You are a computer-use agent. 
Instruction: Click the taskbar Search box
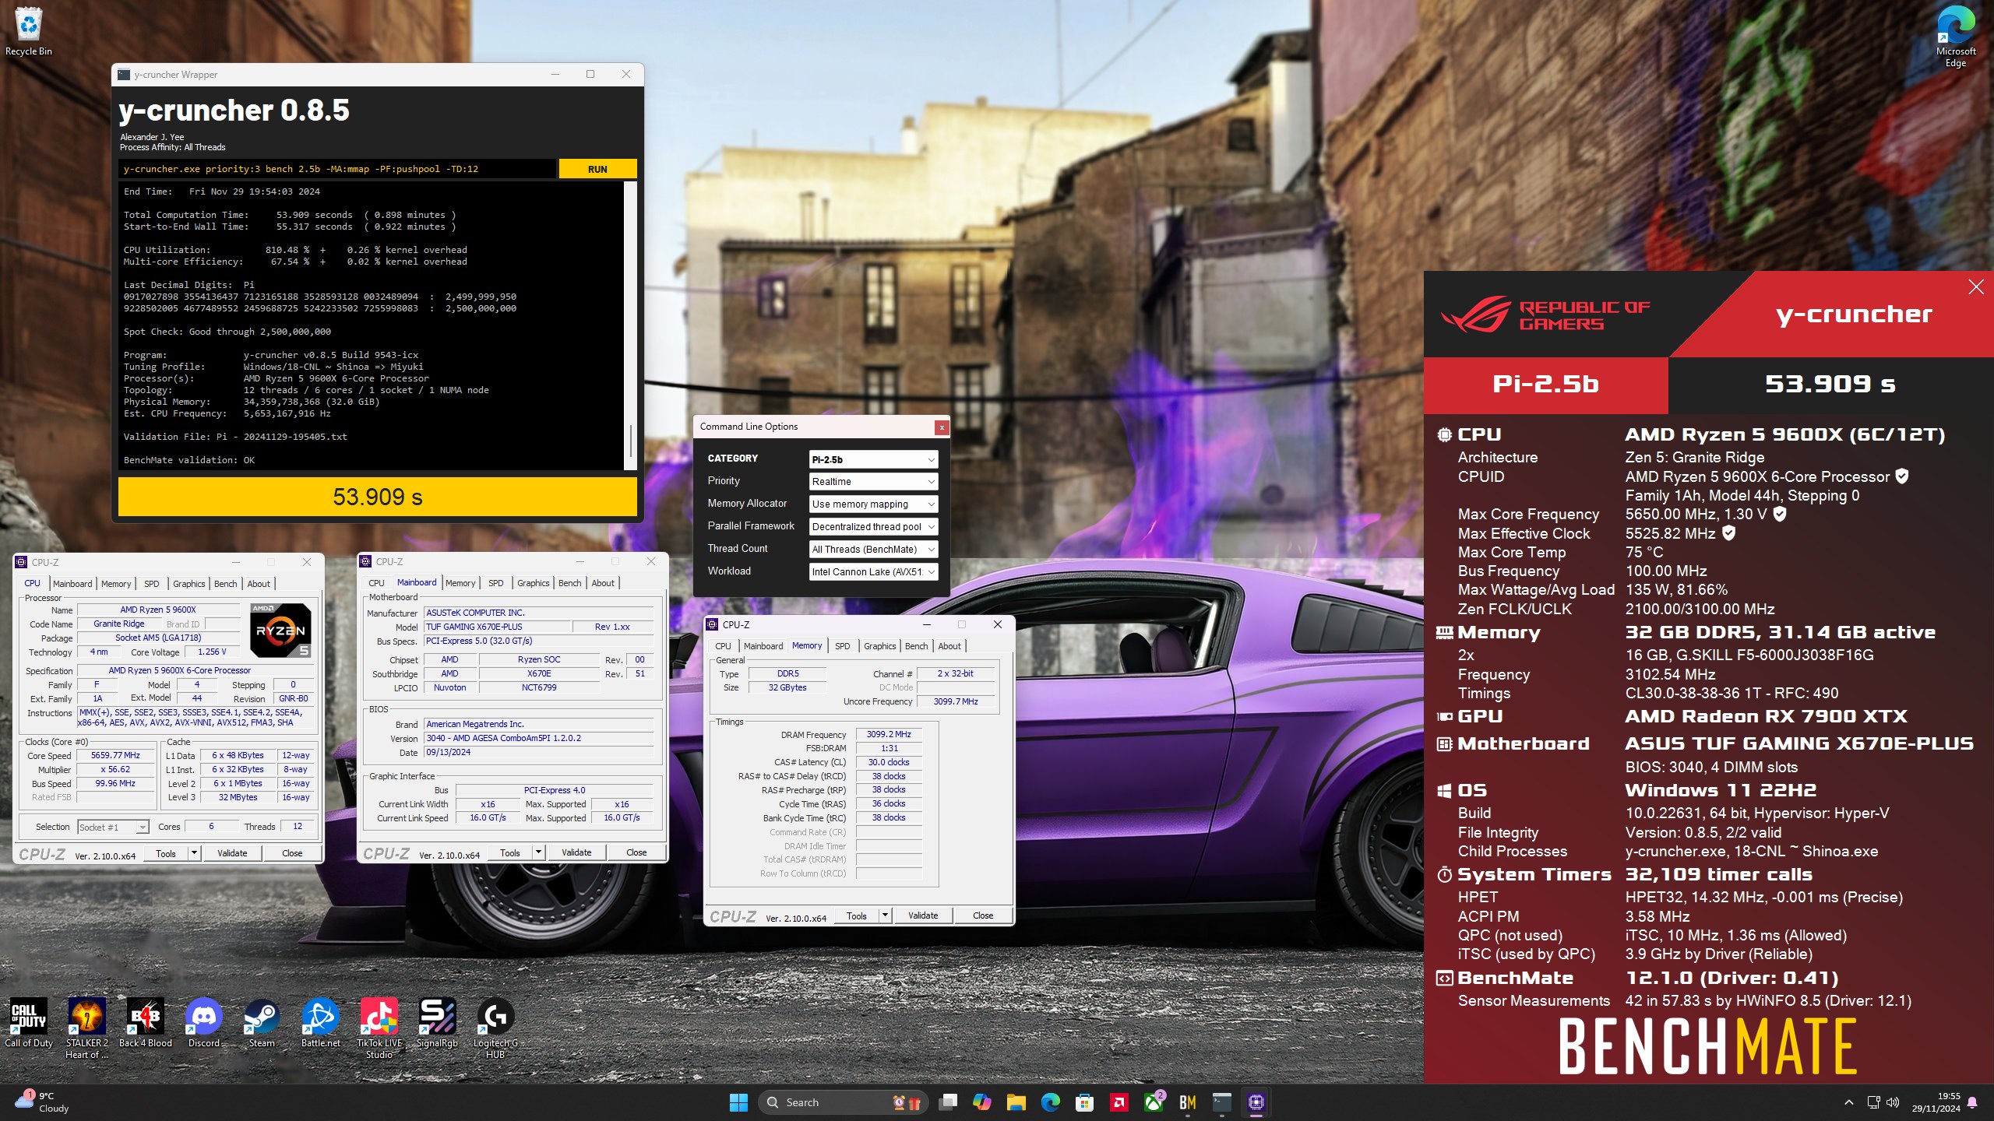(x=843, y=1102)
